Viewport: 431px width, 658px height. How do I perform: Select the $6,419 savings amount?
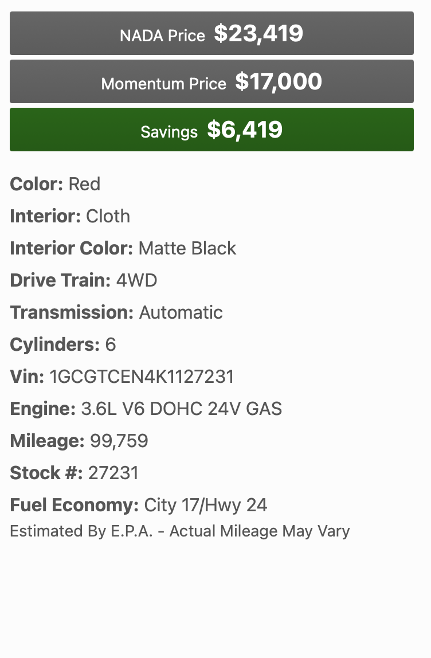coord(245,130)
